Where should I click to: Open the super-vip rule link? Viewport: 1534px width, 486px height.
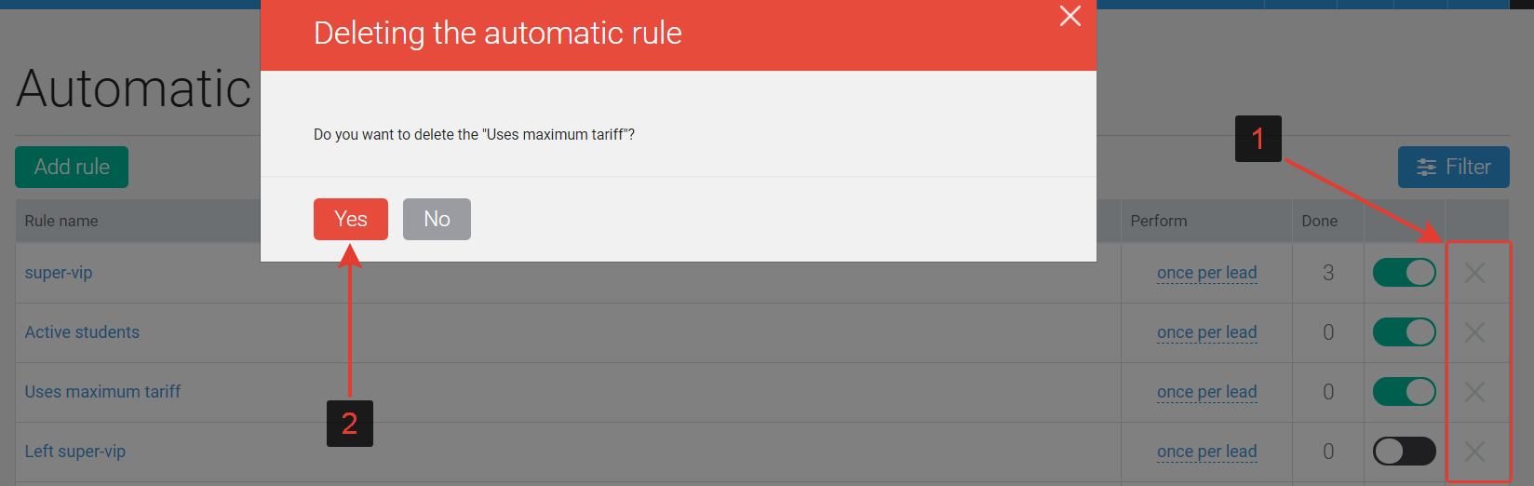tap(59, 273)
